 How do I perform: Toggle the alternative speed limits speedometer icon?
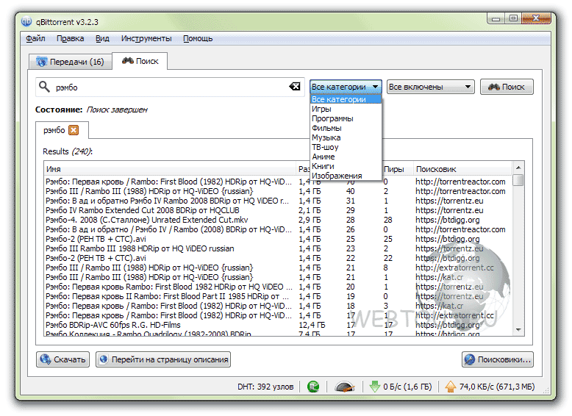344,387
